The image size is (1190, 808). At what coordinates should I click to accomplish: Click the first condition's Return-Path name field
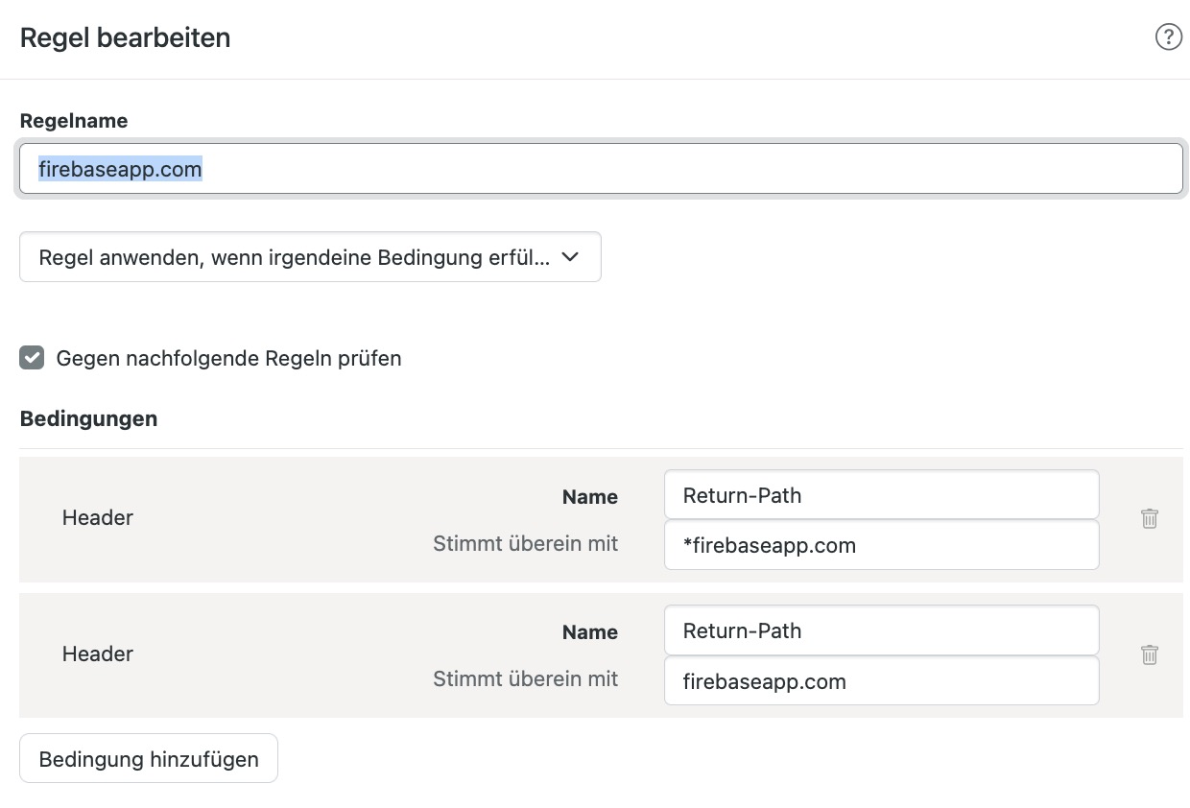881,495
